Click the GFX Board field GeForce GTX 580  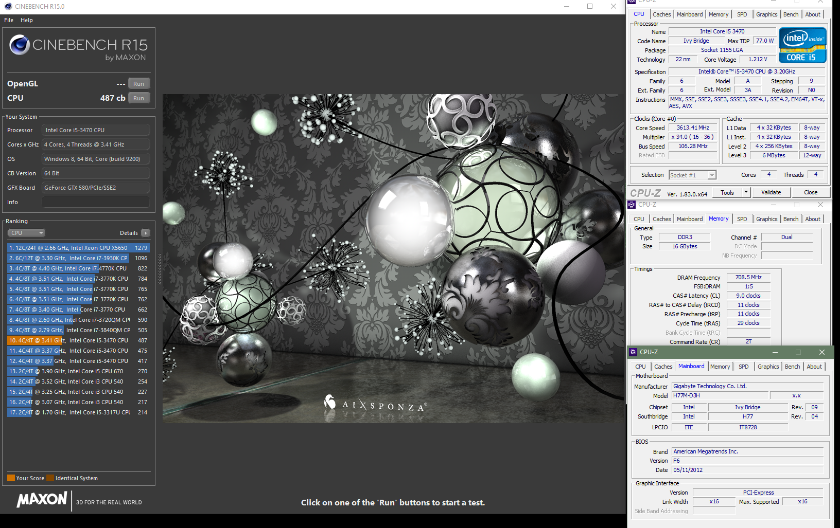tap(96, 188)
